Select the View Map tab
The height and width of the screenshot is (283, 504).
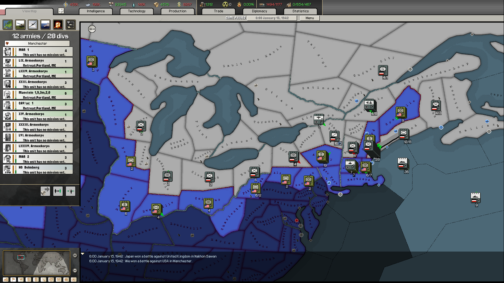pyautogui.click(x=30, y=11)
